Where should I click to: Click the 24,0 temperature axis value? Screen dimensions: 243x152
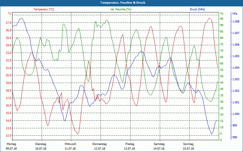click(9, 45)
